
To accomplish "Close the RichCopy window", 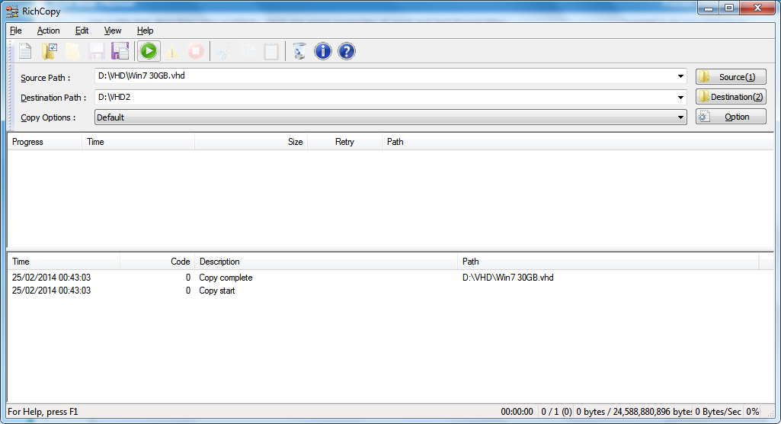I will (757, 8).
